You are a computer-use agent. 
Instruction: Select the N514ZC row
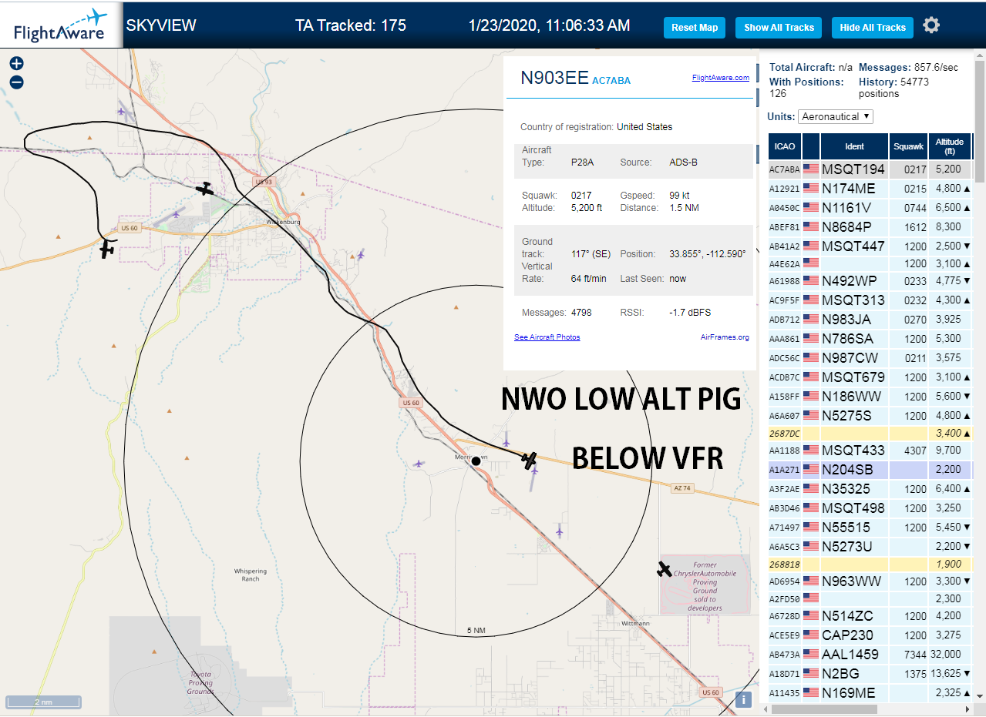click(870, 616)
